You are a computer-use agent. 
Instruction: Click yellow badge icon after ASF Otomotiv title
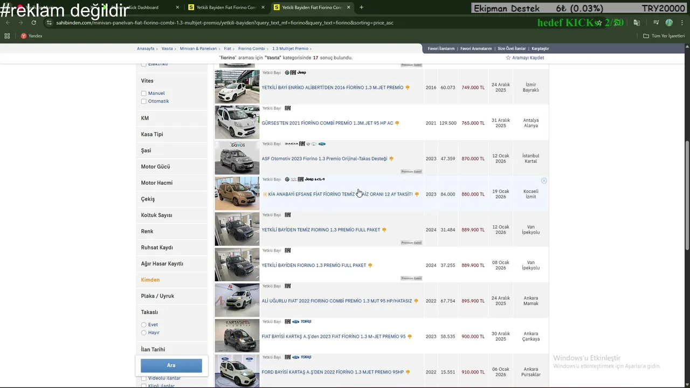tap(391, 159)
